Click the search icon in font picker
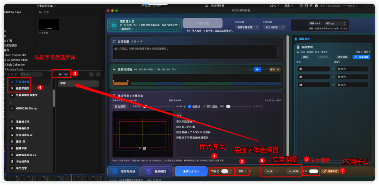 (x=98, y=74)
